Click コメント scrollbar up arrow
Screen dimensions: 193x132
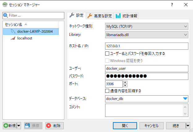pyautogui.click(x=185, y=107)
